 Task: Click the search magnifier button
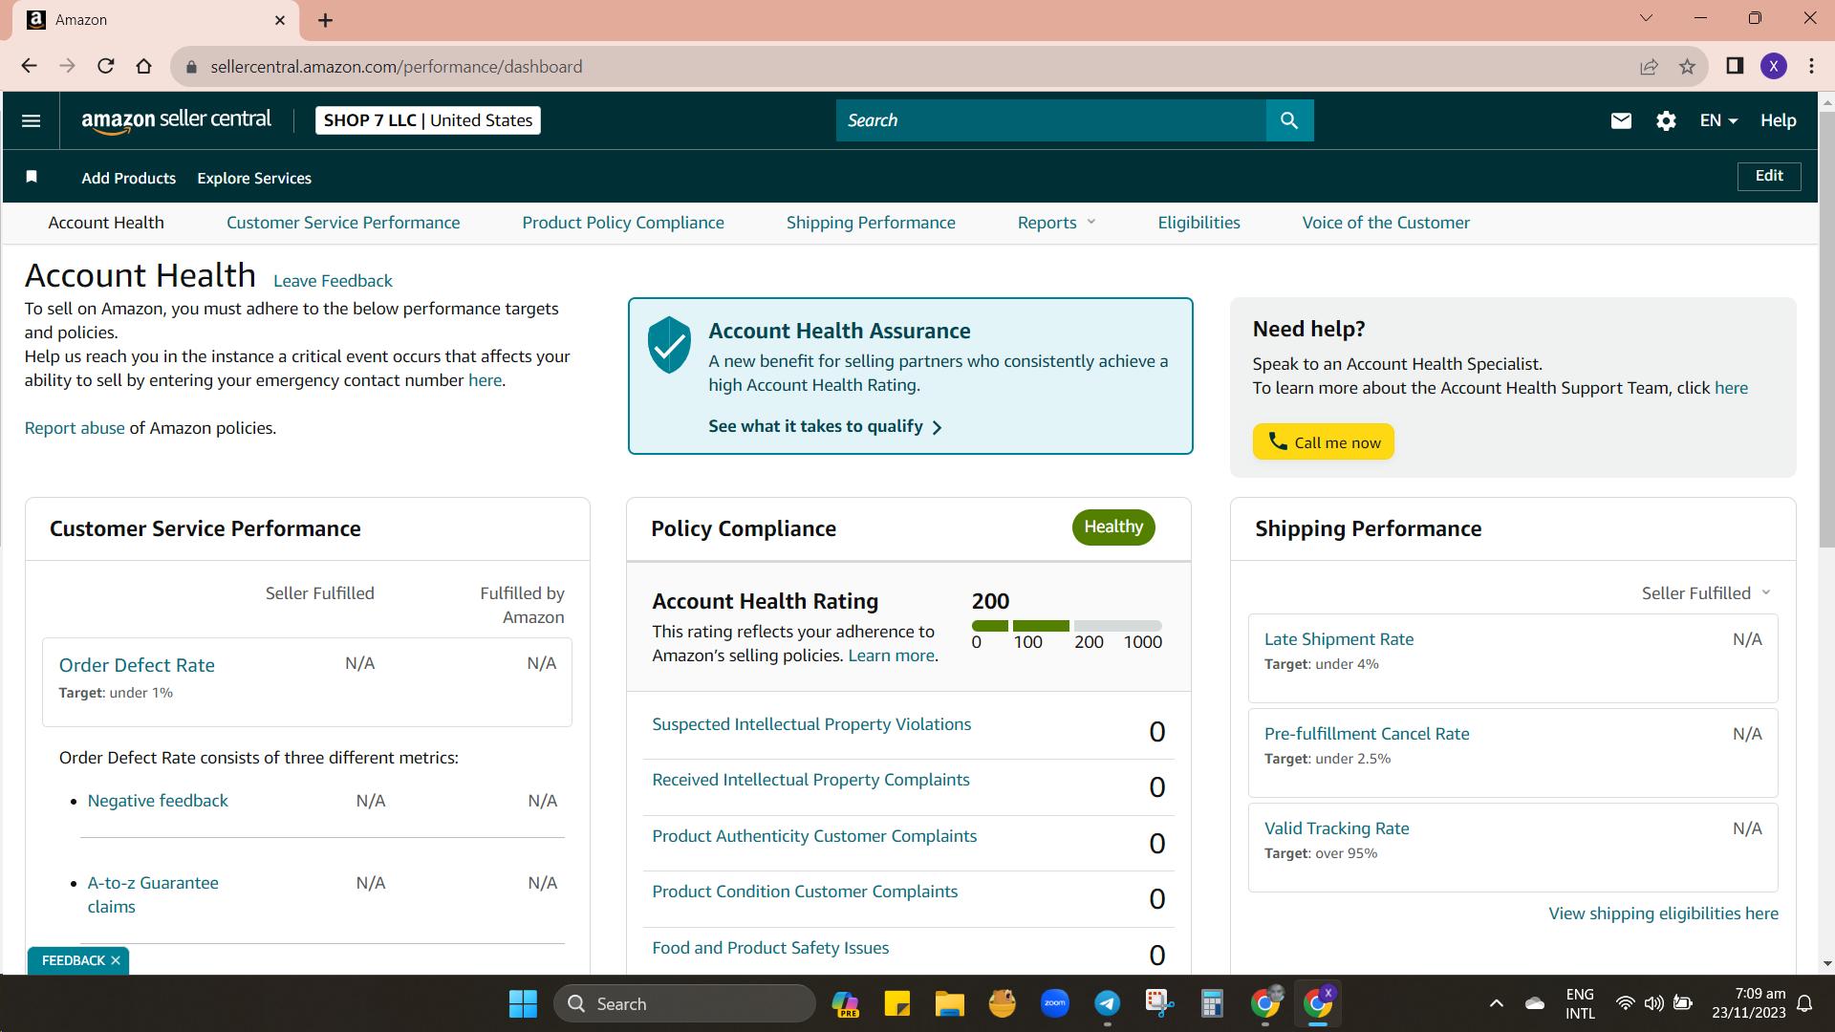(1289, 120)
